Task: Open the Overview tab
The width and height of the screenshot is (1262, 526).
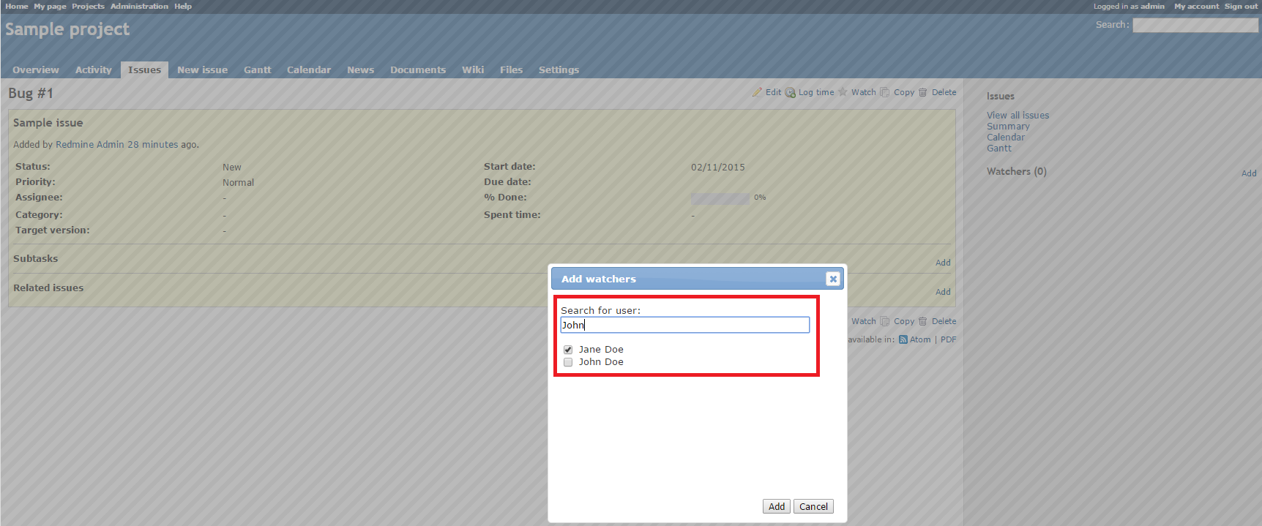Action: pos(36,69)
